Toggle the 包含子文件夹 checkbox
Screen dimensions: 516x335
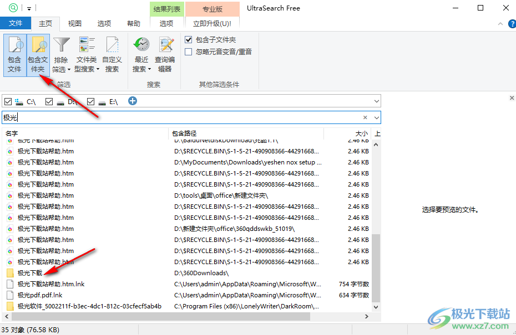pyautogui.click(x=188, y=39)
